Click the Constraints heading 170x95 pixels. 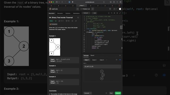pyautogui.click(x=53, y=91)
